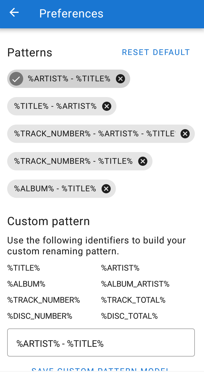
Task: Delete the %TRACK_NUMBER% - %TITLE% pattern
Action: [142, 161]
